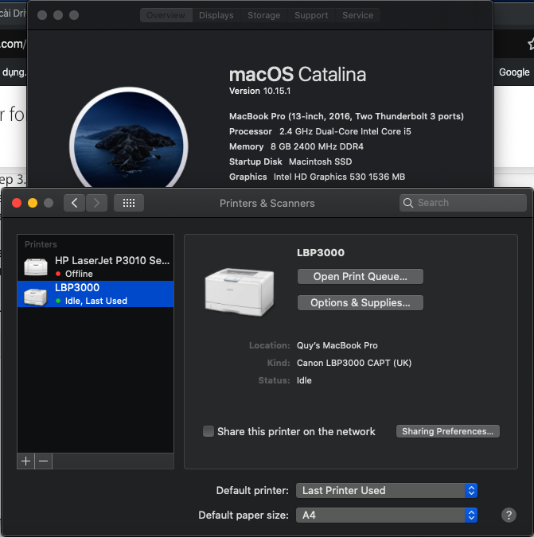Viewport: 534px width, 537px height.
Task: Show all preferences grid icon
Action: (x=129, y=203)
